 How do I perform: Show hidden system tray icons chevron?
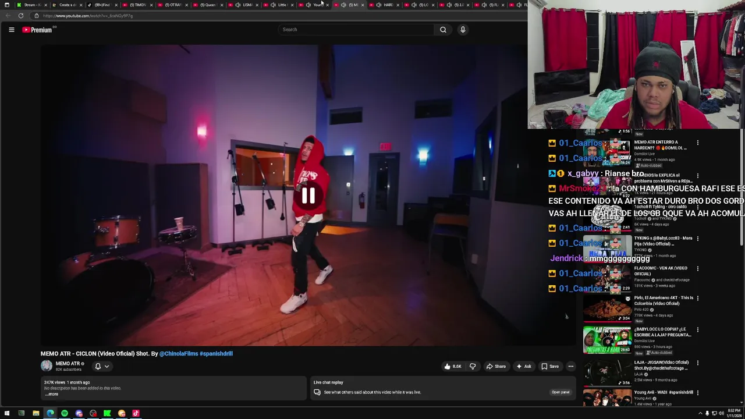700,413
